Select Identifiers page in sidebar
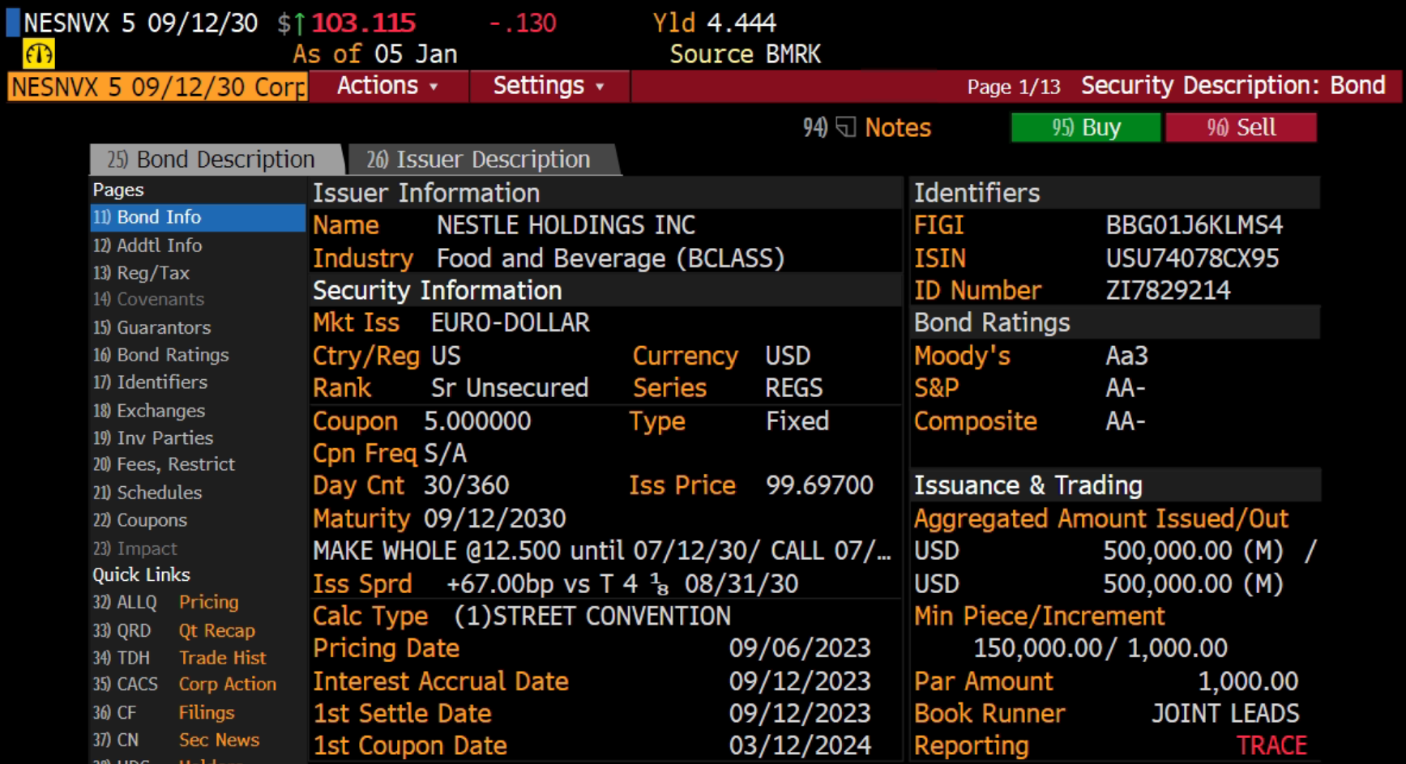 tap(150, 382)
